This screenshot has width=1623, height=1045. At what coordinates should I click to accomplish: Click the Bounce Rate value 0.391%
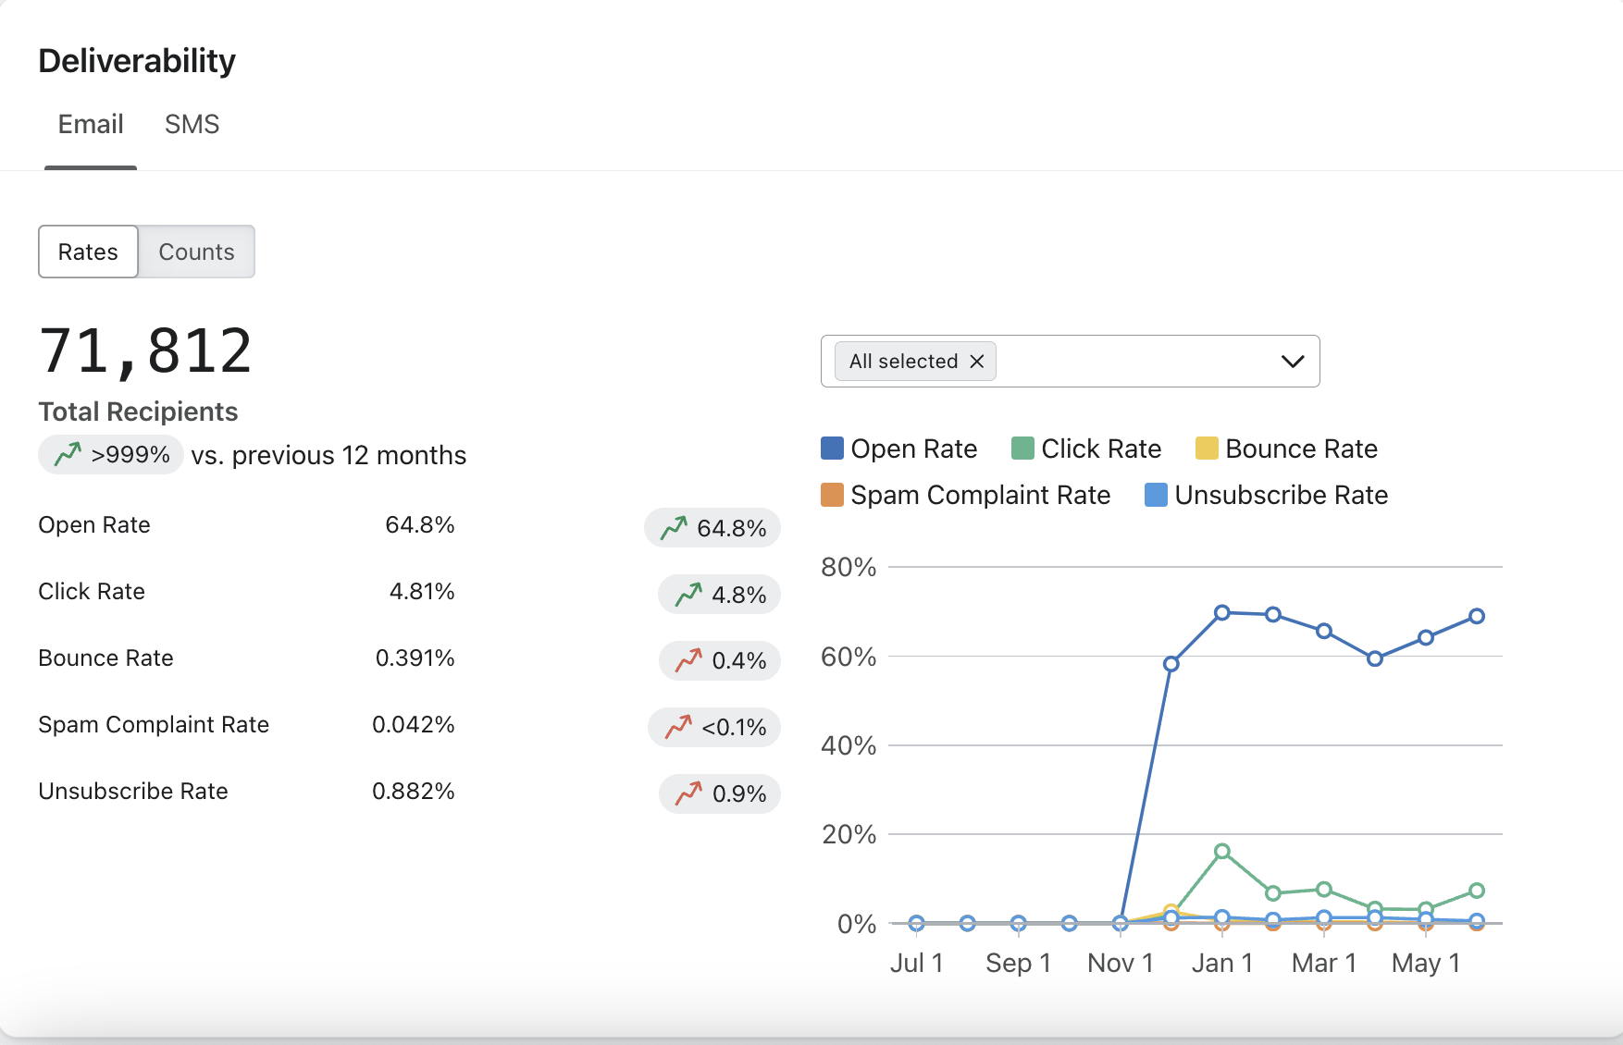point(415,658)
